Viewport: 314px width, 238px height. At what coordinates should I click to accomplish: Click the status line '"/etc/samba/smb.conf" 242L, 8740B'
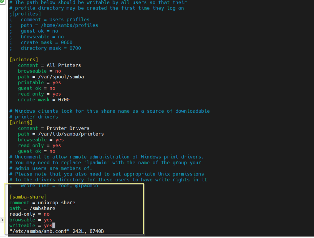point(57,231)
